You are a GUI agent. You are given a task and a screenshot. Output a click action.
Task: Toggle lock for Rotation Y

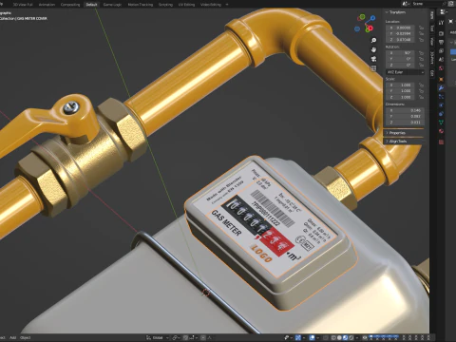[x=421, y=59]
